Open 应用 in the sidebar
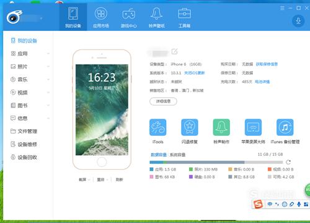The height and width of the screenshot is (223, 310). click(x=19, y=54)
